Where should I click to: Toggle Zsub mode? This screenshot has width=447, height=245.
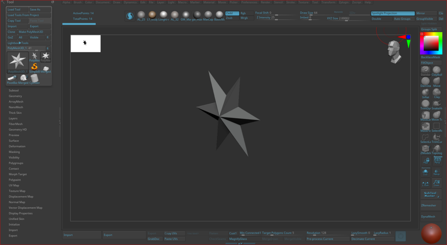pos(232,18)
